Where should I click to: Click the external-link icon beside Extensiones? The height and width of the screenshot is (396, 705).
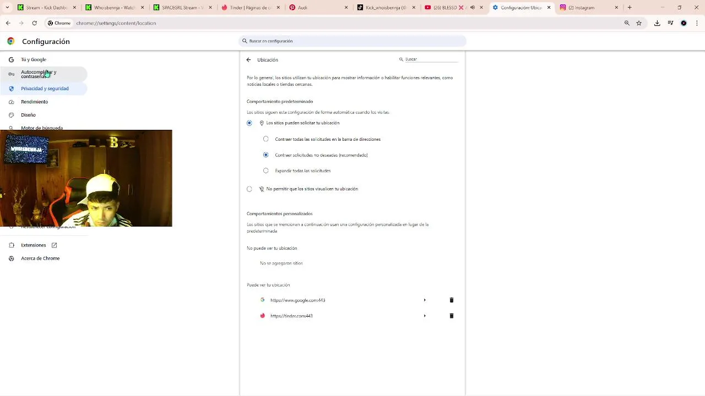[x=54, y=245]
